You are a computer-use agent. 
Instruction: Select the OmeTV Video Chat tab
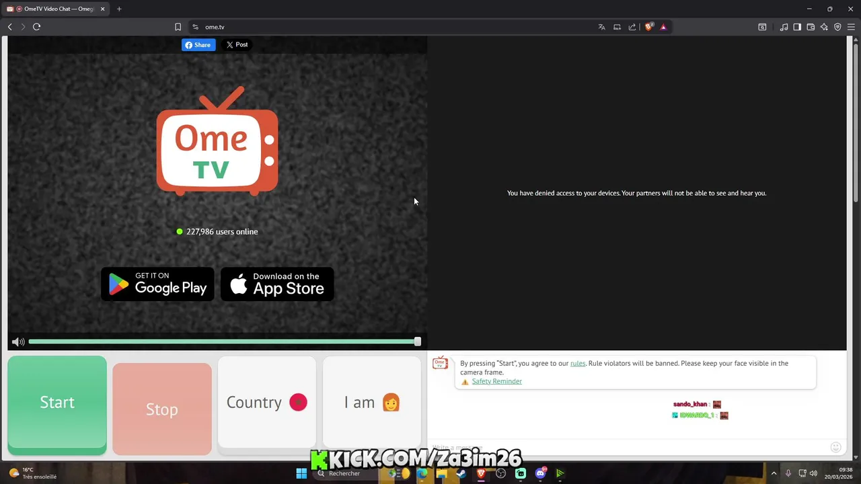pyautogui.click(x=54, y=9)
